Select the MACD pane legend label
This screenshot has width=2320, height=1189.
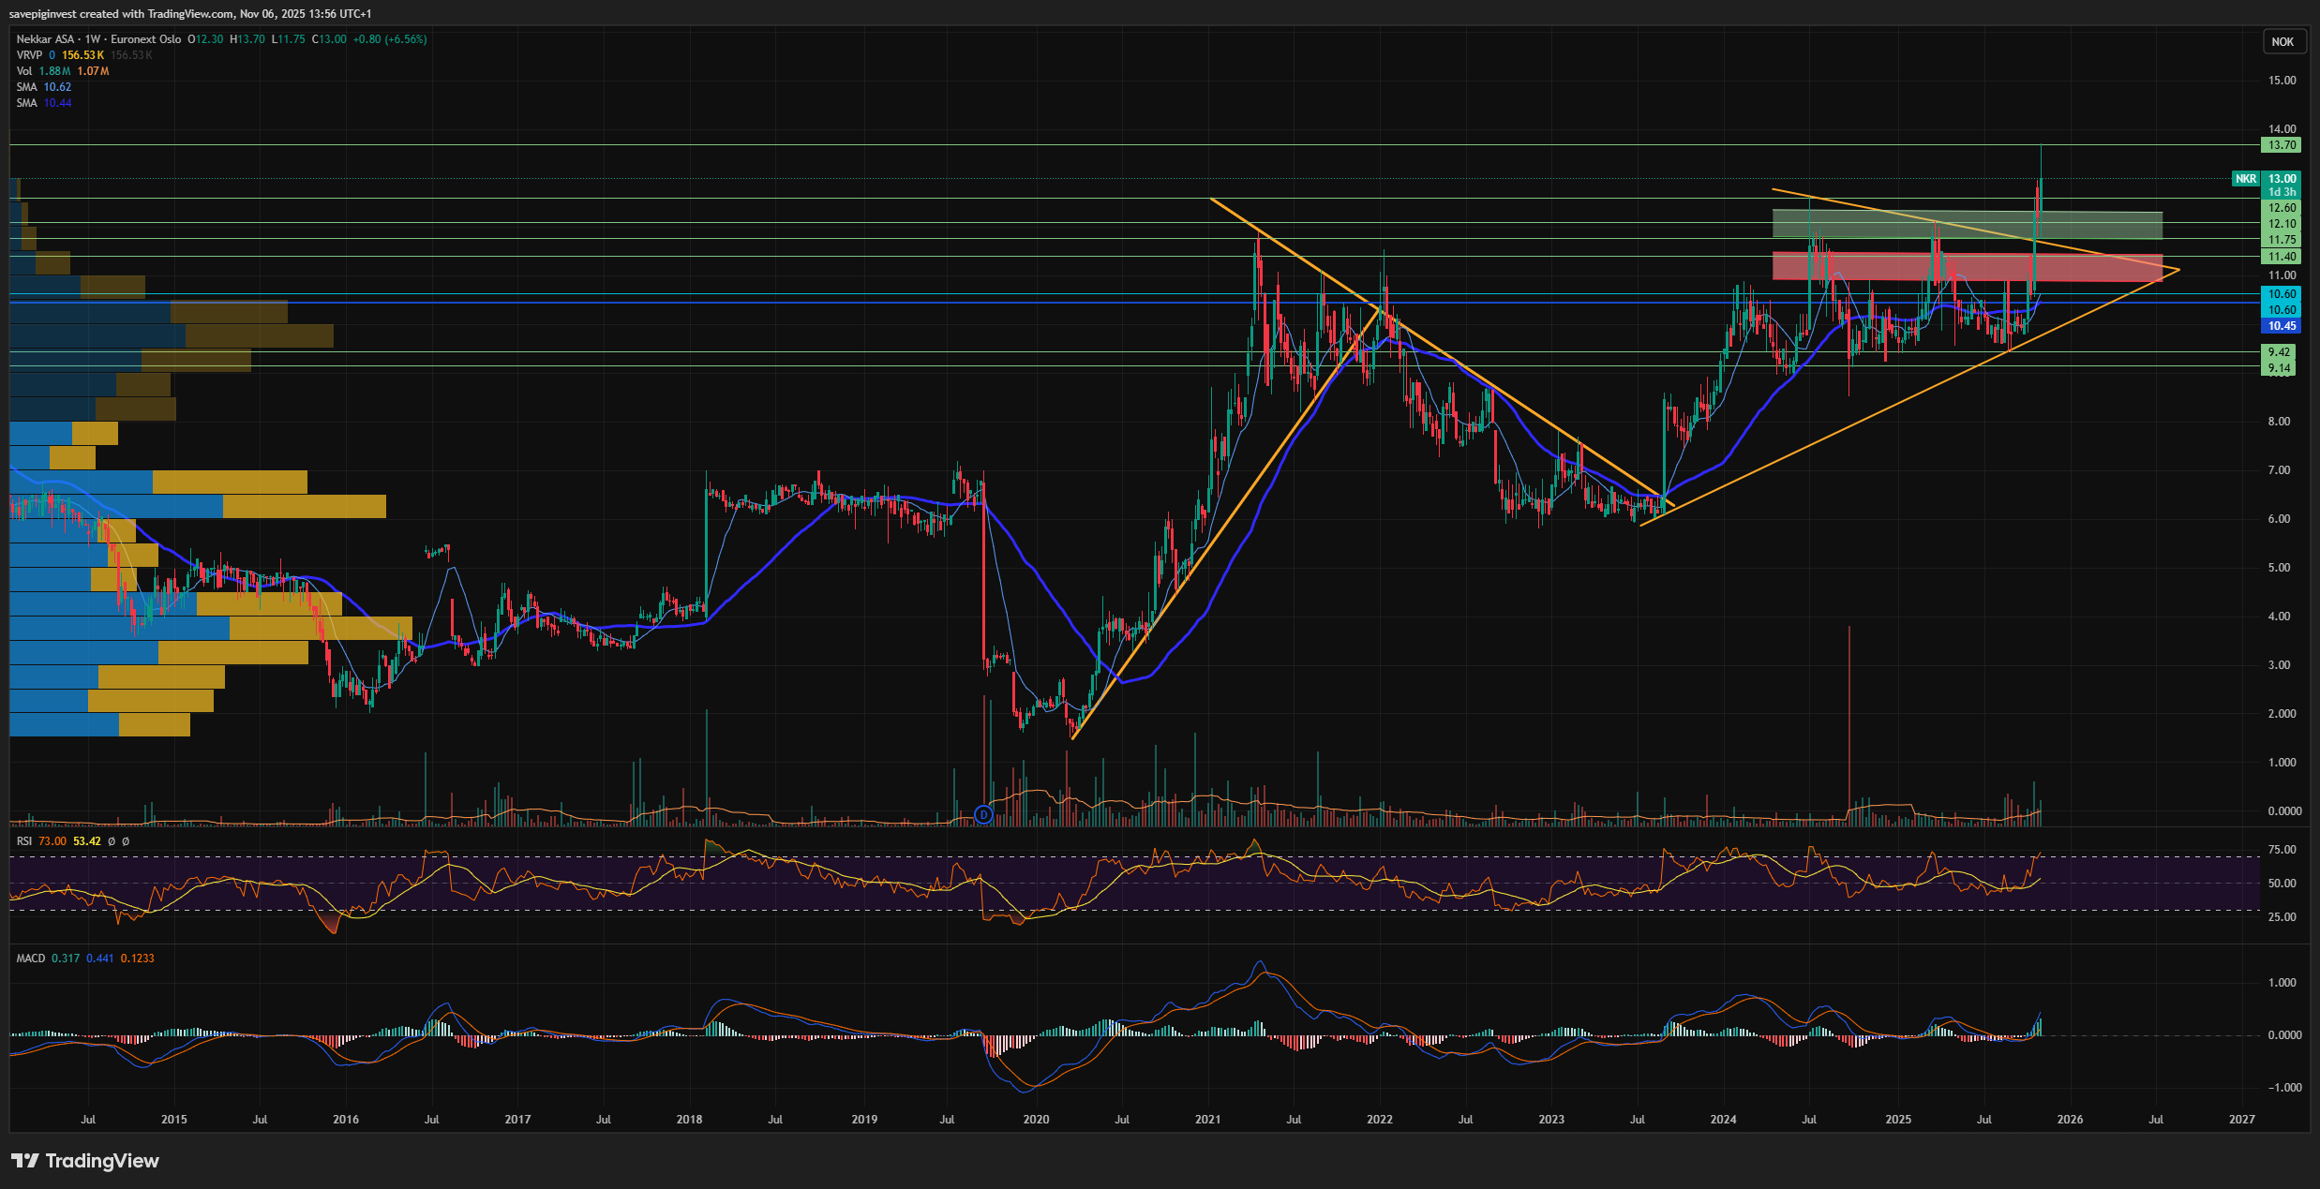point(30,959)
